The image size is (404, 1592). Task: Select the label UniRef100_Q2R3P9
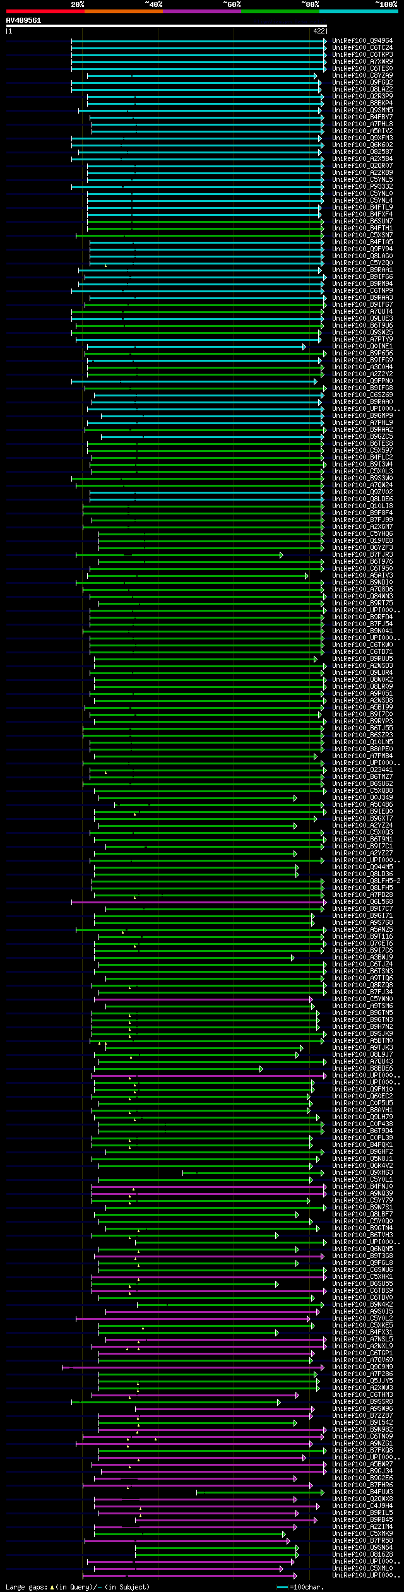[362, 97]
